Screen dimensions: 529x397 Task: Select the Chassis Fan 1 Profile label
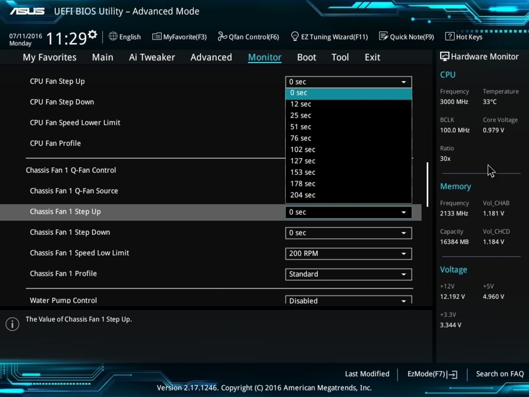[63, 273]
